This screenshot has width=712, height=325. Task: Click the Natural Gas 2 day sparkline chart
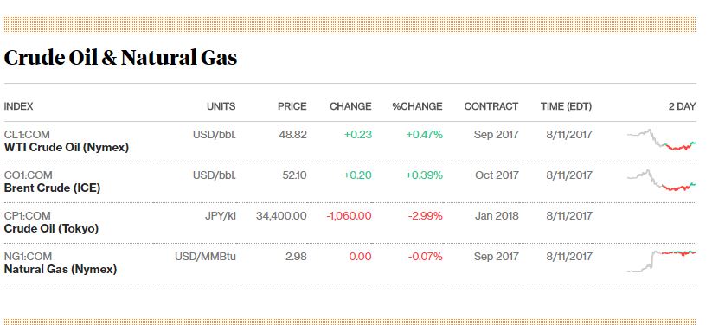(x=662, y=261)
